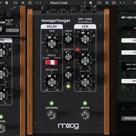Flip the red RANGE flange/chorus switch

click(x=52, y=62)
